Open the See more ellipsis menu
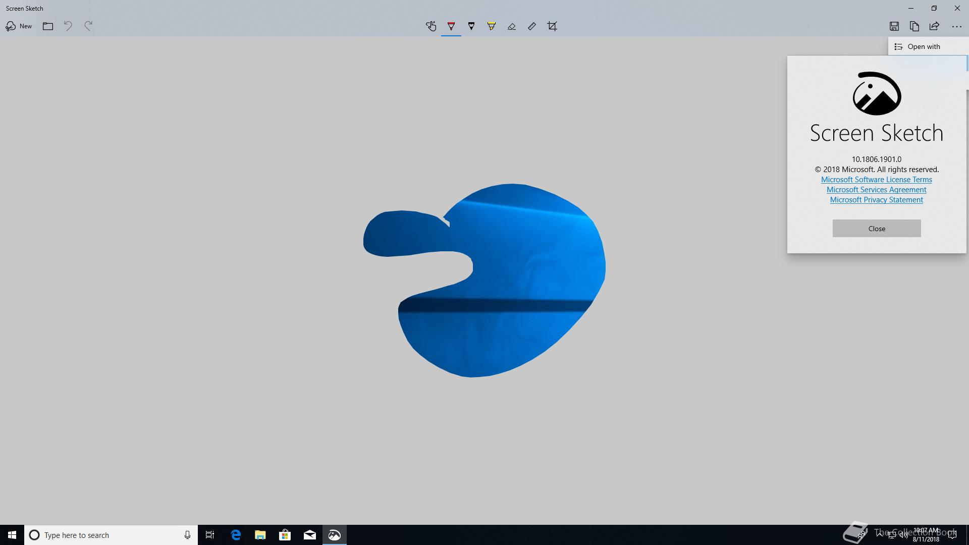This screenshot has height=545, width=969. (x=957, y=26)
